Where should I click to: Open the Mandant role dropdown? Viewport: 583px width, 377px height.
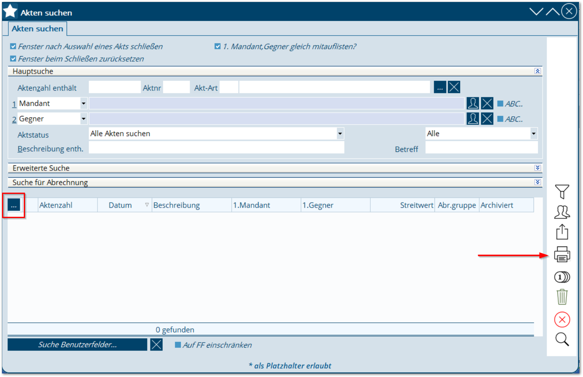coord(84,104)
